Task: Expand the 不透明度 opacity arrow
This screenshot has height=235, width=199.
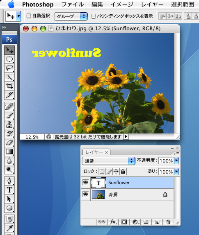Action: click(176, 160)
